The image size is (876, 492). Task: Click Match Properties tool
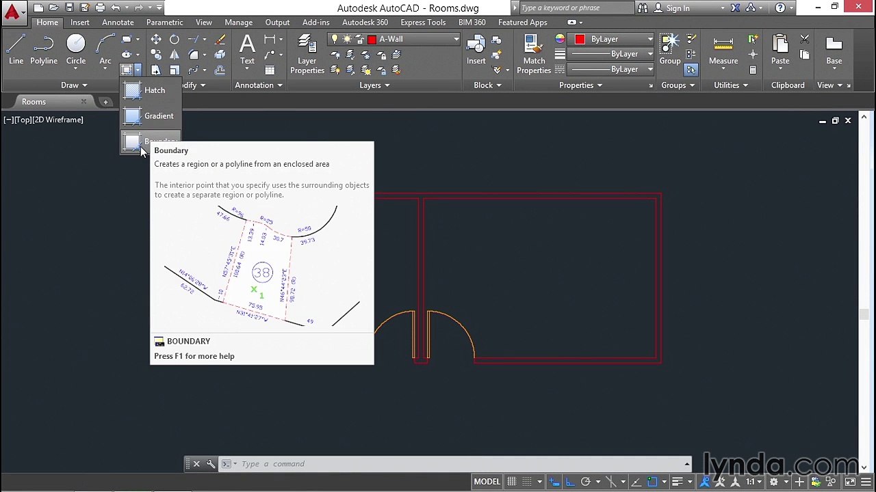coord(534,54)
